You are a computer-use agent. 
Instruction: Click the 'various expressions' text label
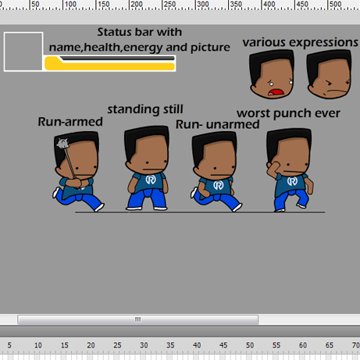coord(301,42)
